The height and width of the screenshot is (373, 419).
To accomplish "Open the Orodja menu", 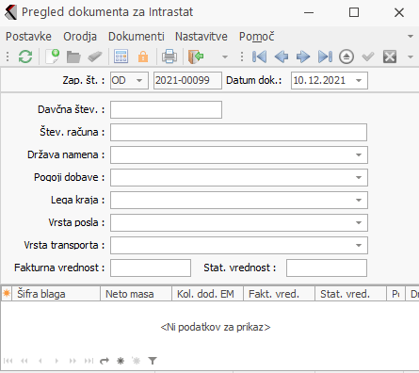I will pyautogui.click(x=80, y=37).
